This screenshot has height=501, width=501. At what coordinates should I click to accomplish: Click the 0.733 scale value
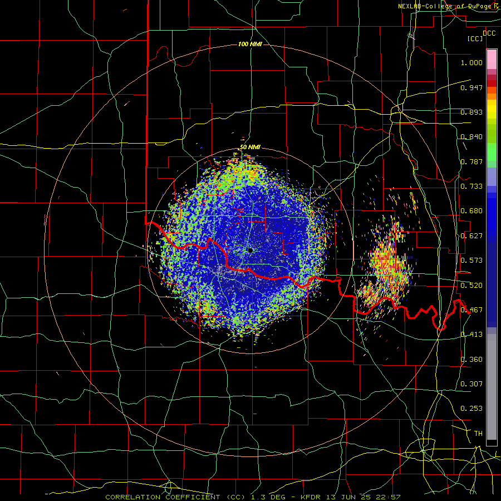coord(471,186)
